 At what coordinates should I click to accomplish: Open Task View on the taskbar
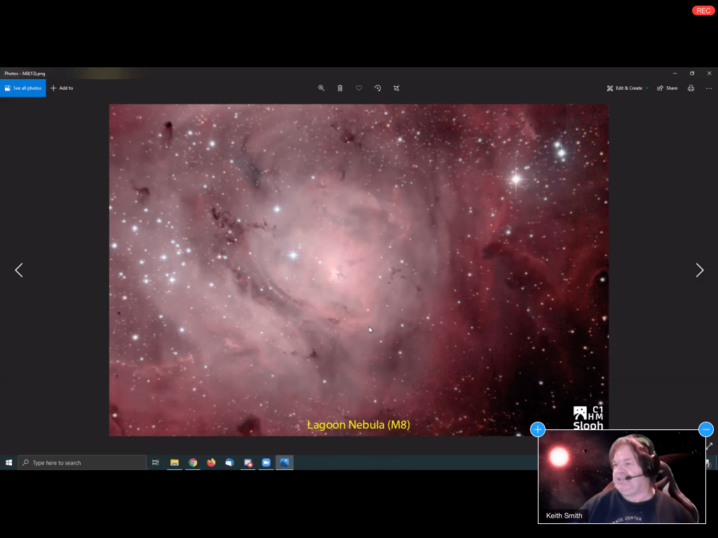[x=156, y=462]
